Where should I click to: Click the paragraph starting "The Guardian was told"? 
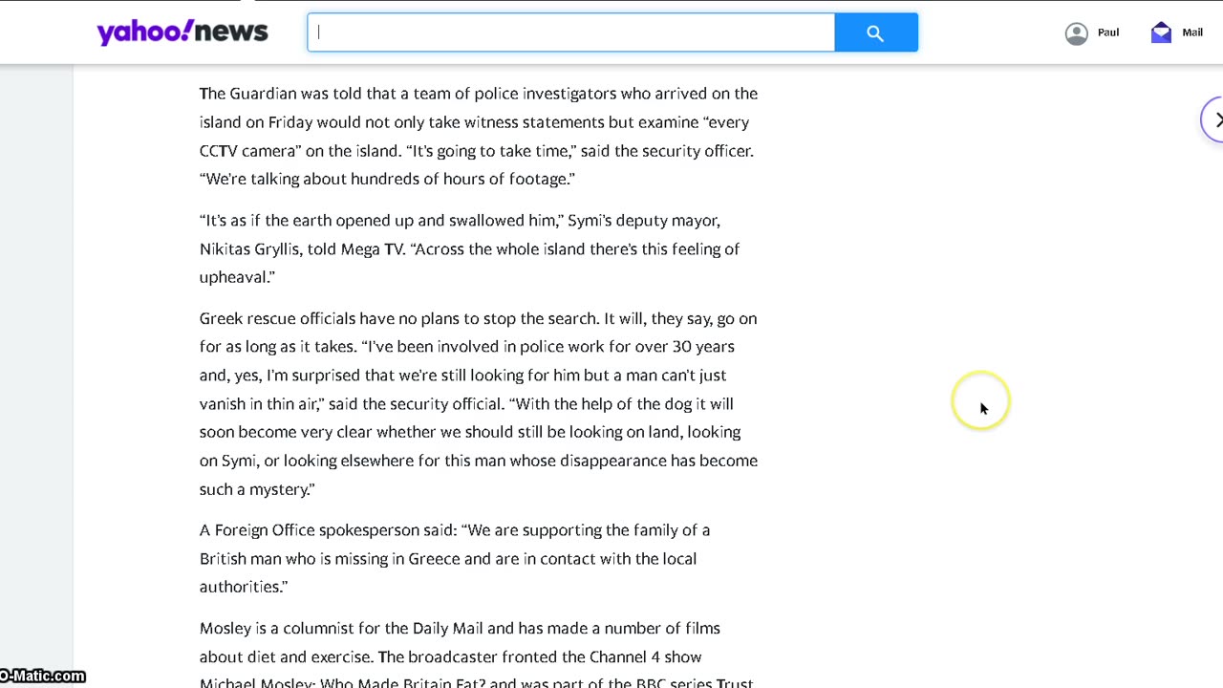(x=479, y=136)
